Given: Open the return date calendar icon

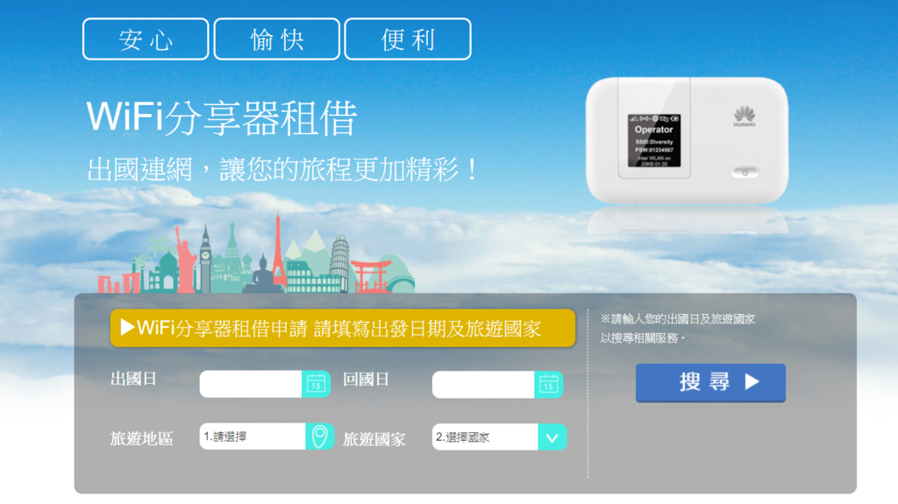Looking at the screenshot, I should (549, 384).
